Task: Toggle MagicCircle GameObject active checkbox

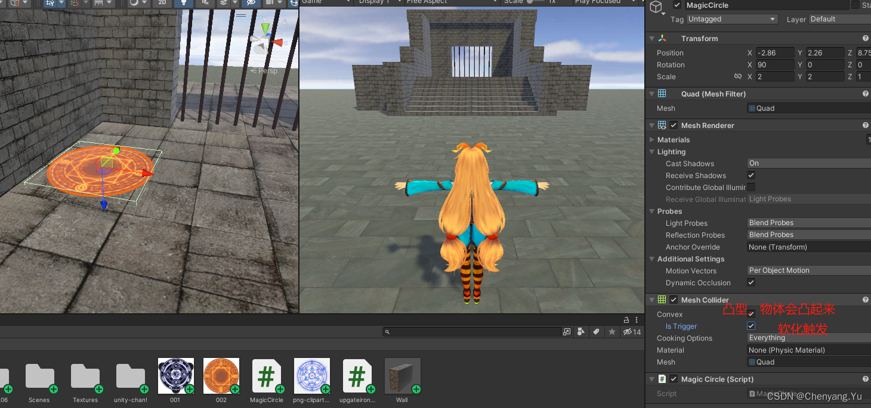Action: point(677,5)
